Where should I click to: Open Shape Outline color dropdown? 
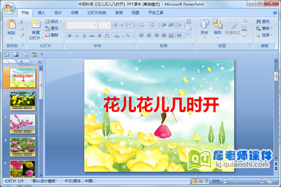pyautogui.click(x=246, y=28)
